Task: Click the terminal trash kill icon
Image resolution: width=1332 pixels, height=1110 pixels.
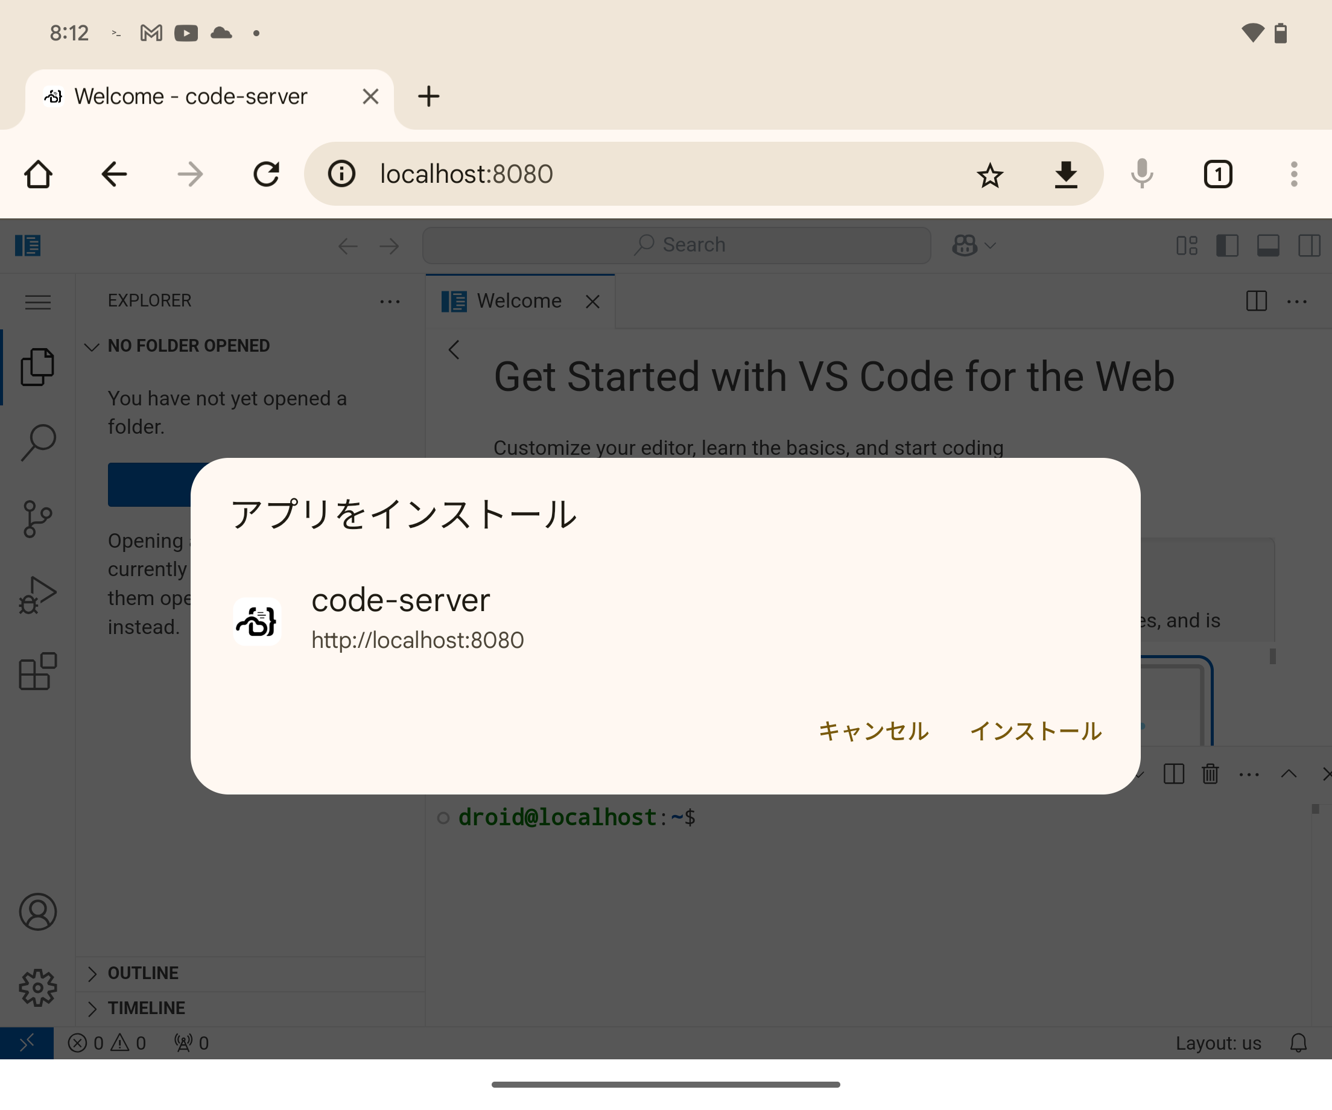Action: pos(1210,774)
